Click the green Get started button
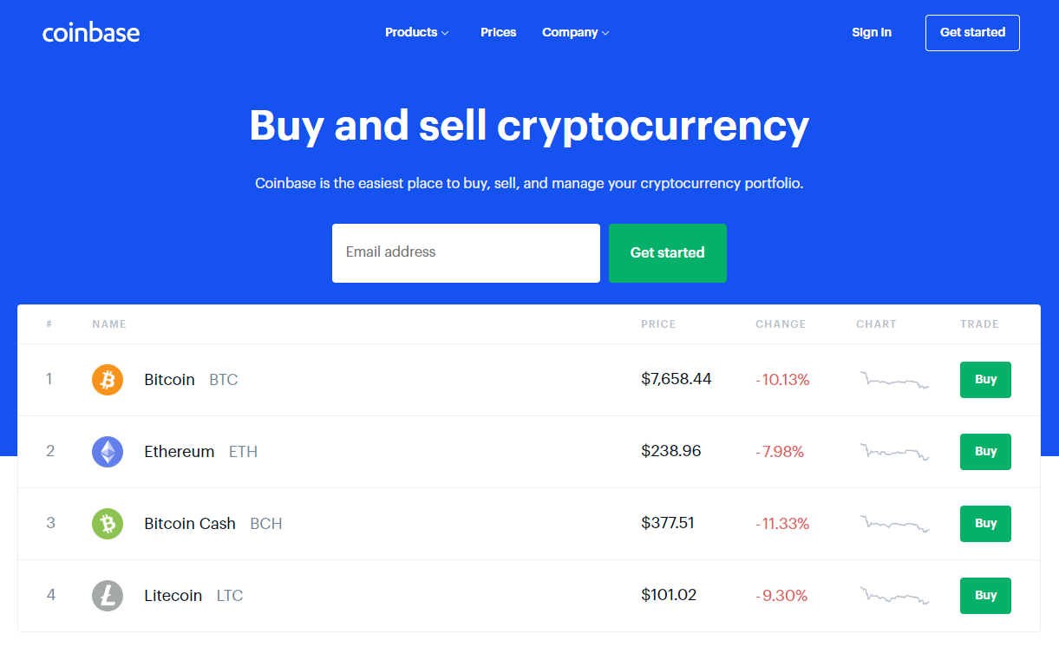 [668, 252]
